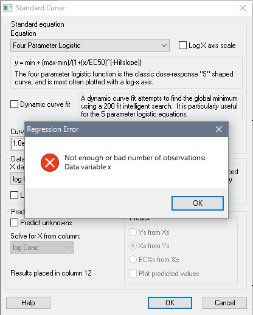Expand the log Conc column dropdown
Screen dimensions: 253x315
point(42,248)
